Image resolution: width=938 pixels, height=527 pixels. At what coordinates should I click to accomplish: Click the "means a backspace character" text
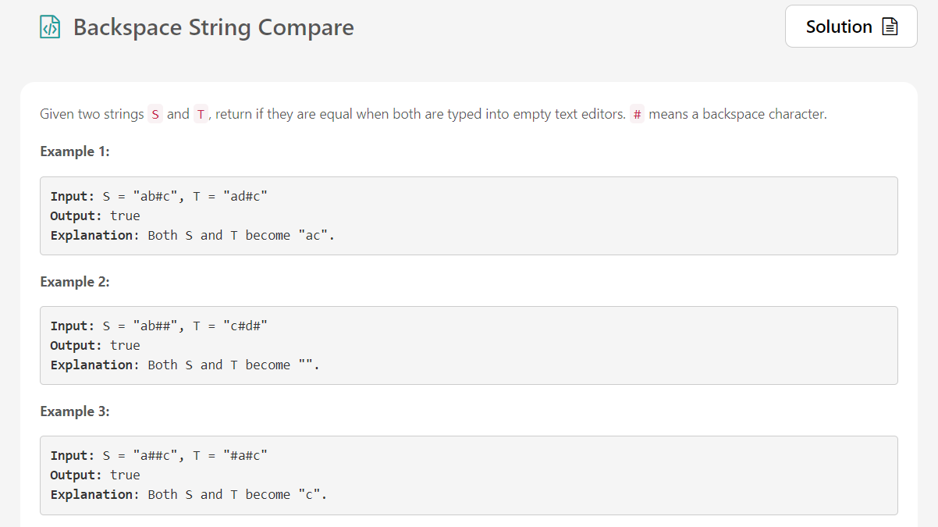tap(737, 115)
